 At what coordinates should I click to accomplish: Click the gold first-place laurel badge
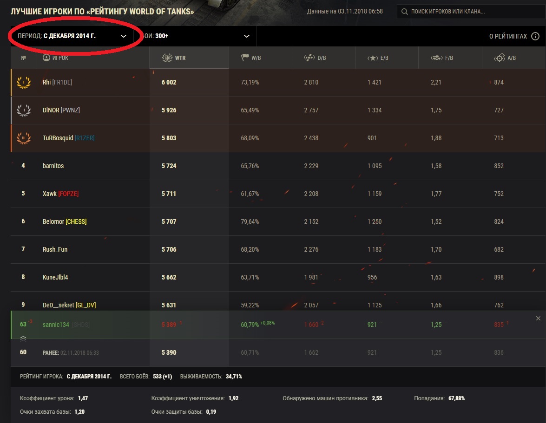[x=24, y=83]
